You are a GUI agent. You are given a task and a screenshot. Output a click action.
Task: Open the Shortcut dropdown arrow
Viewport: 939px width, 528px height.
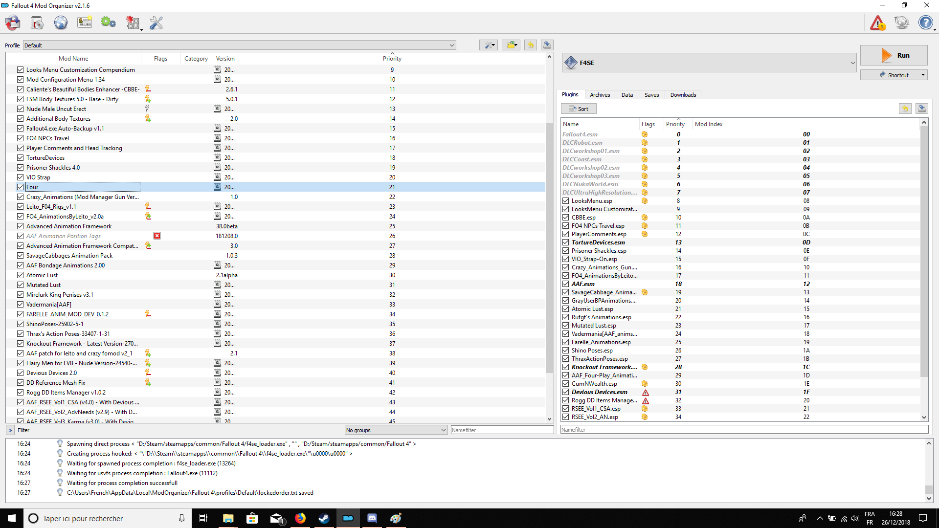(923, 75)
